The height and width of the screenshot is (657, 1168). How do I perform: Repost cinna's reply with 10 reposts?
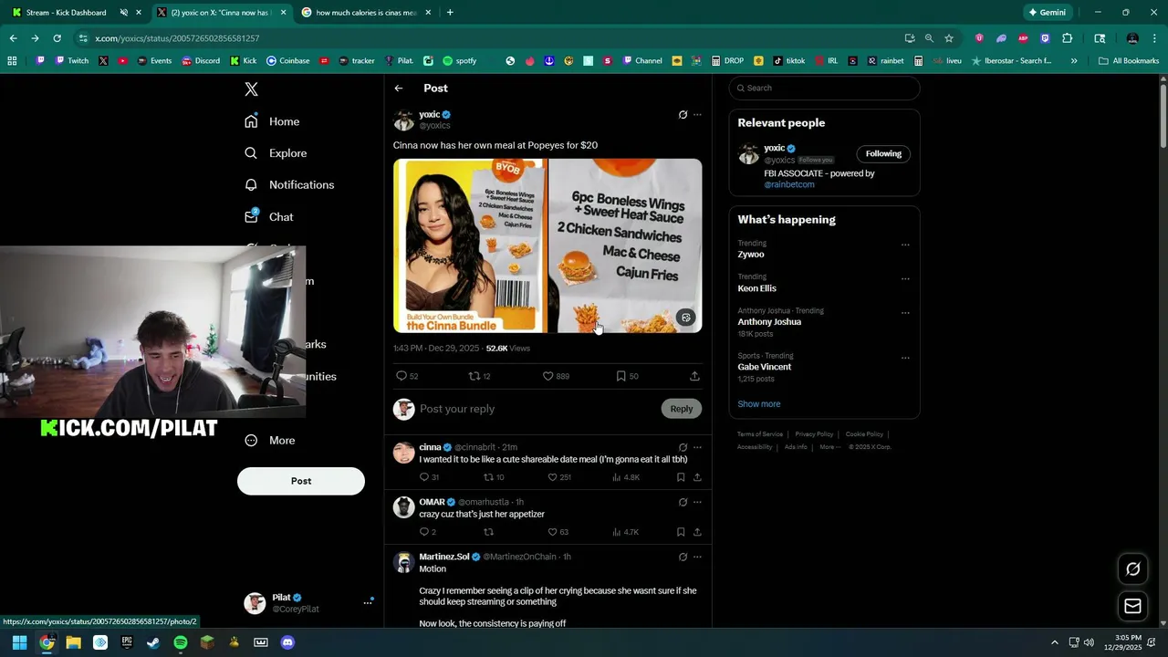point(494,477)
